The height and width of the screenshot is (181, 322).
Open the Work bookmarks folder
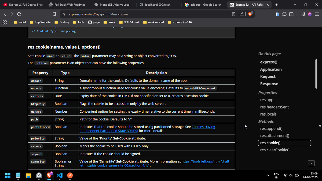(x=109, y=22)
